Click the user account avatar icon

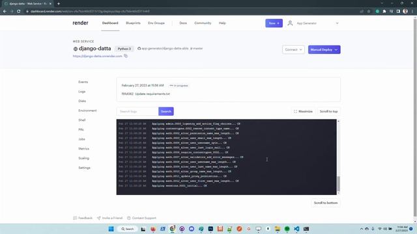[x=290, y=23]
